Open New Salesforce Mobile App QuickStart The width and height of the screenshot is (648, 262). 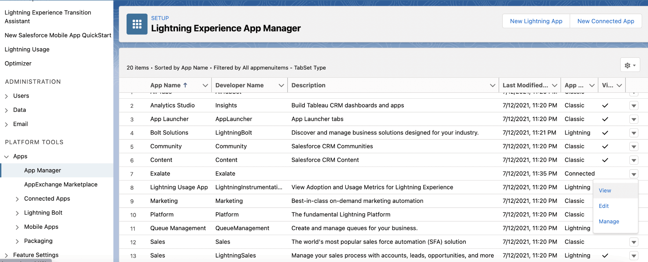[x=58, y=35]
